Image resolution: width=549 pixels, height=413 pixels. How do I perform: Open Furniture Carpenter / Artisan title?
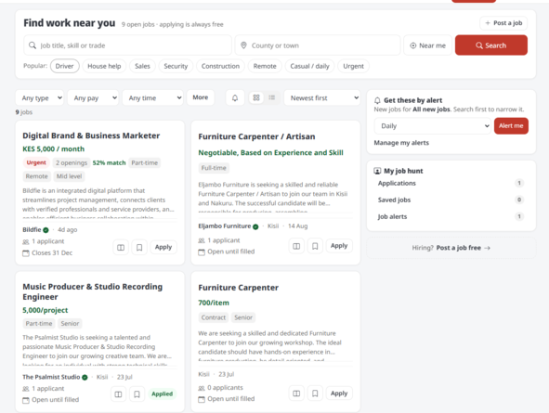click(256, 136)
